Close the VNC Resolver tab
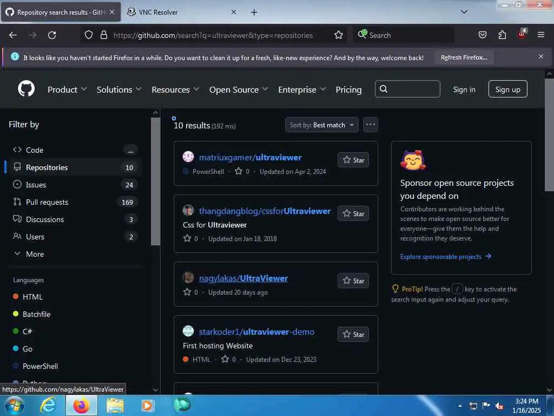 pos(234,12)
